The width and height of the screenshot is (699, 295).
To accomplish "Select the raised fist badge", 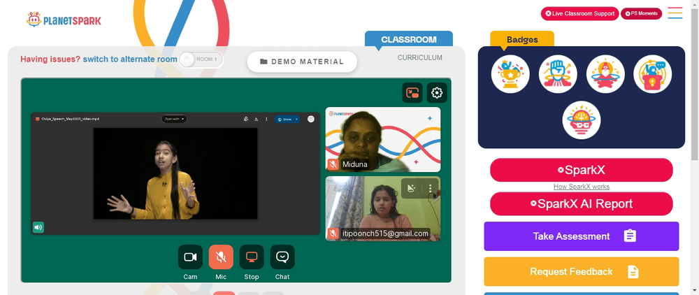I will point(558,74).
